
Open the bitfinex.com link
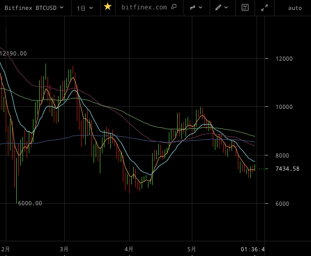pos(144,7)
